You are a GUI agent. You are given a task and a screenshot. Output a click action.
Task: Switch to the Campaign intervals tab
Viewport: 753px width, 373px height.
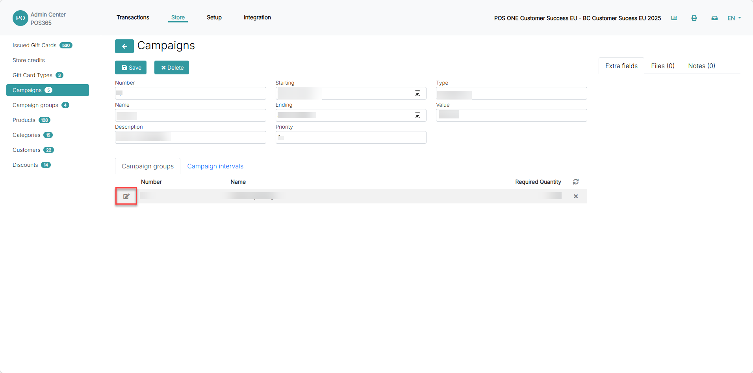pos(215,166)
